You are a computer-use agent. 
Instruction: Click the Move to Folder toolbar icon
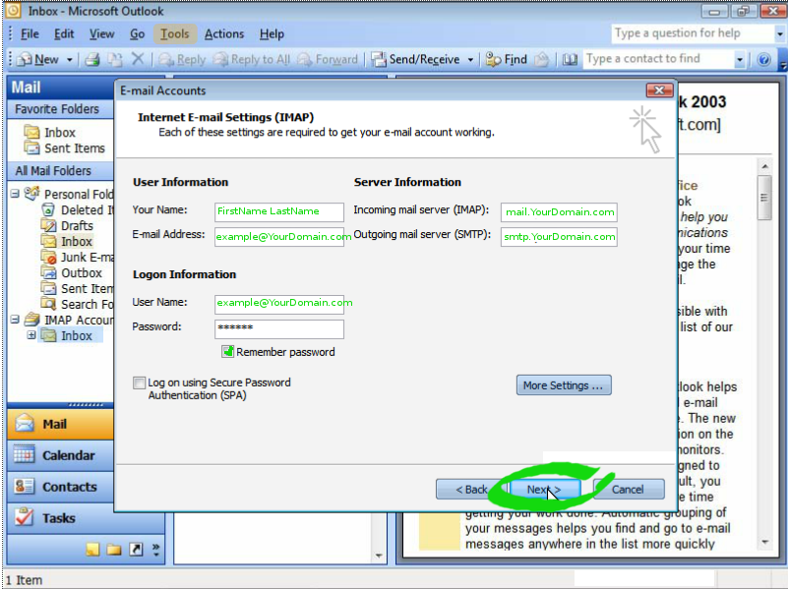114,59
